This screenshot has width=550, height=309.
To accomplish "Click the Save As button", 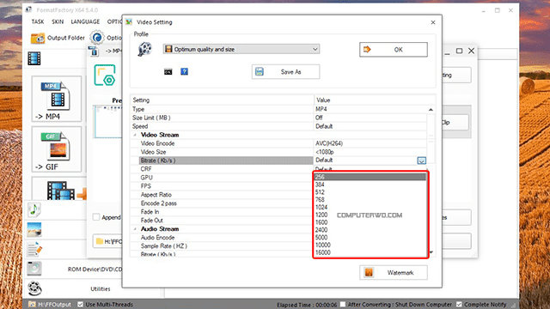I will (285, 72).
